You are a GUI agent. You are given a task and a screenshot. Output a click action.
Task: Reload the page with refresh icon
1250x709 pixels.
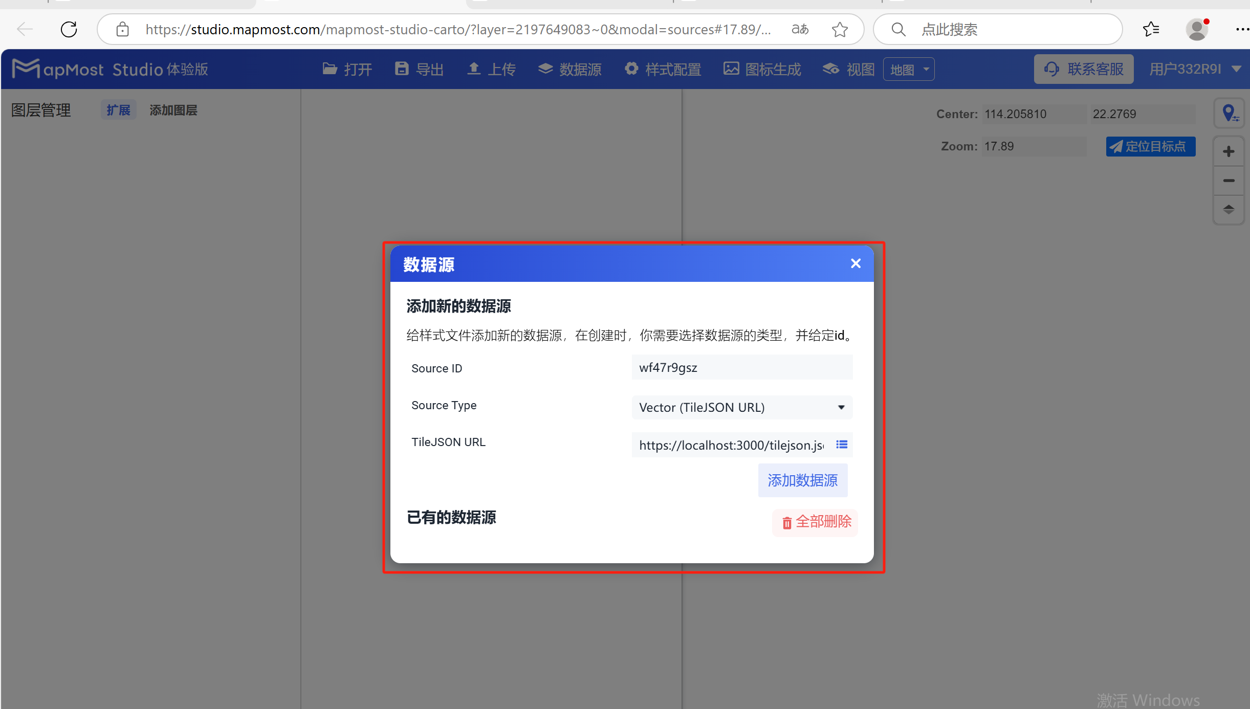69,29
